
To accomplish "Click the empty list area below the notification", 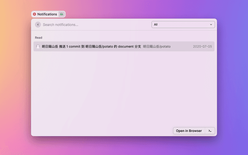I will (124, 89).
